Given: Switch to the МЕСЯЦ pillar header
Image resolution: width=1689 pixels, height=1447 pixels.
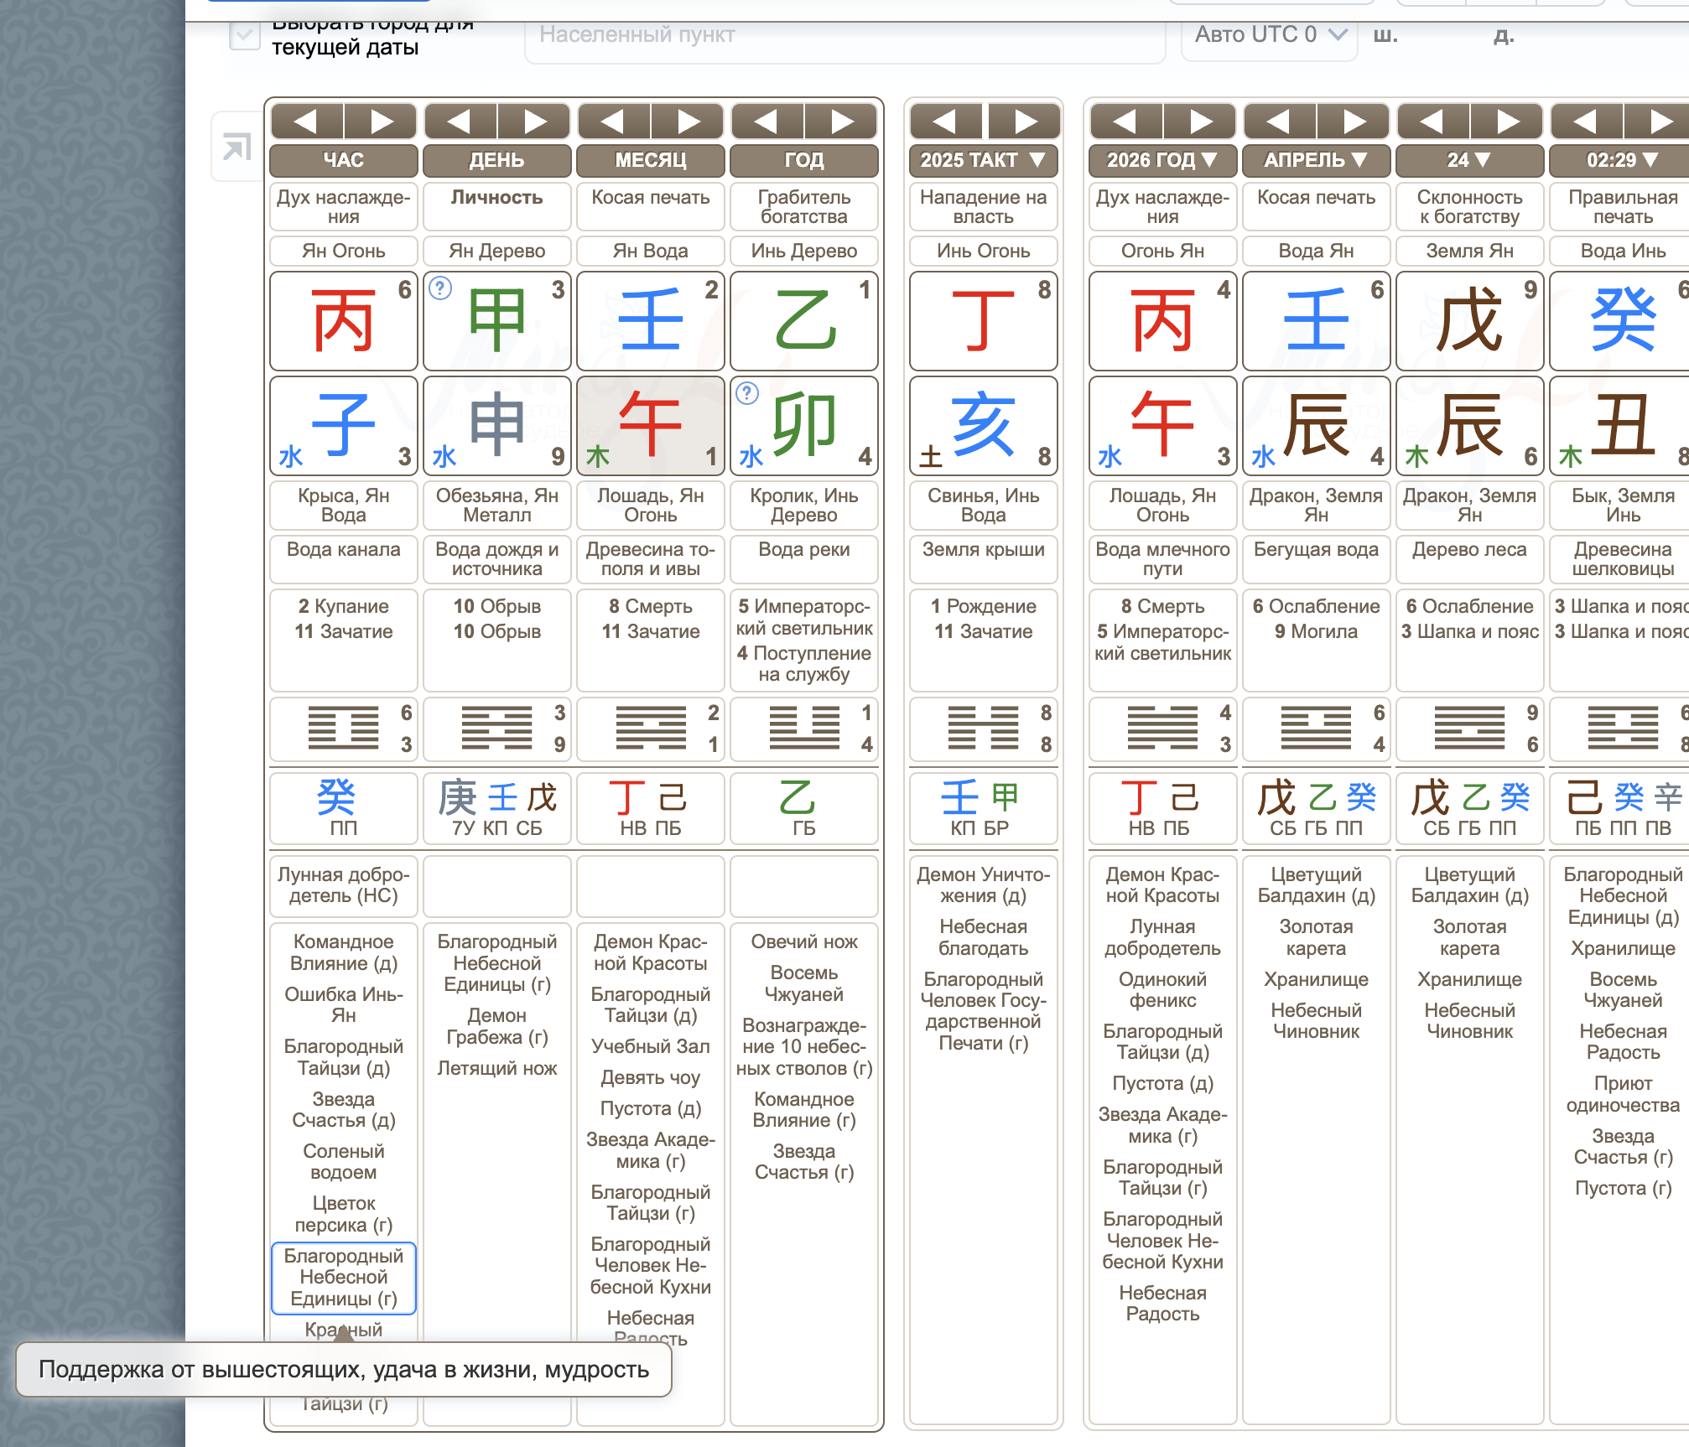Looking at the screenshot, I should (650, 160).
